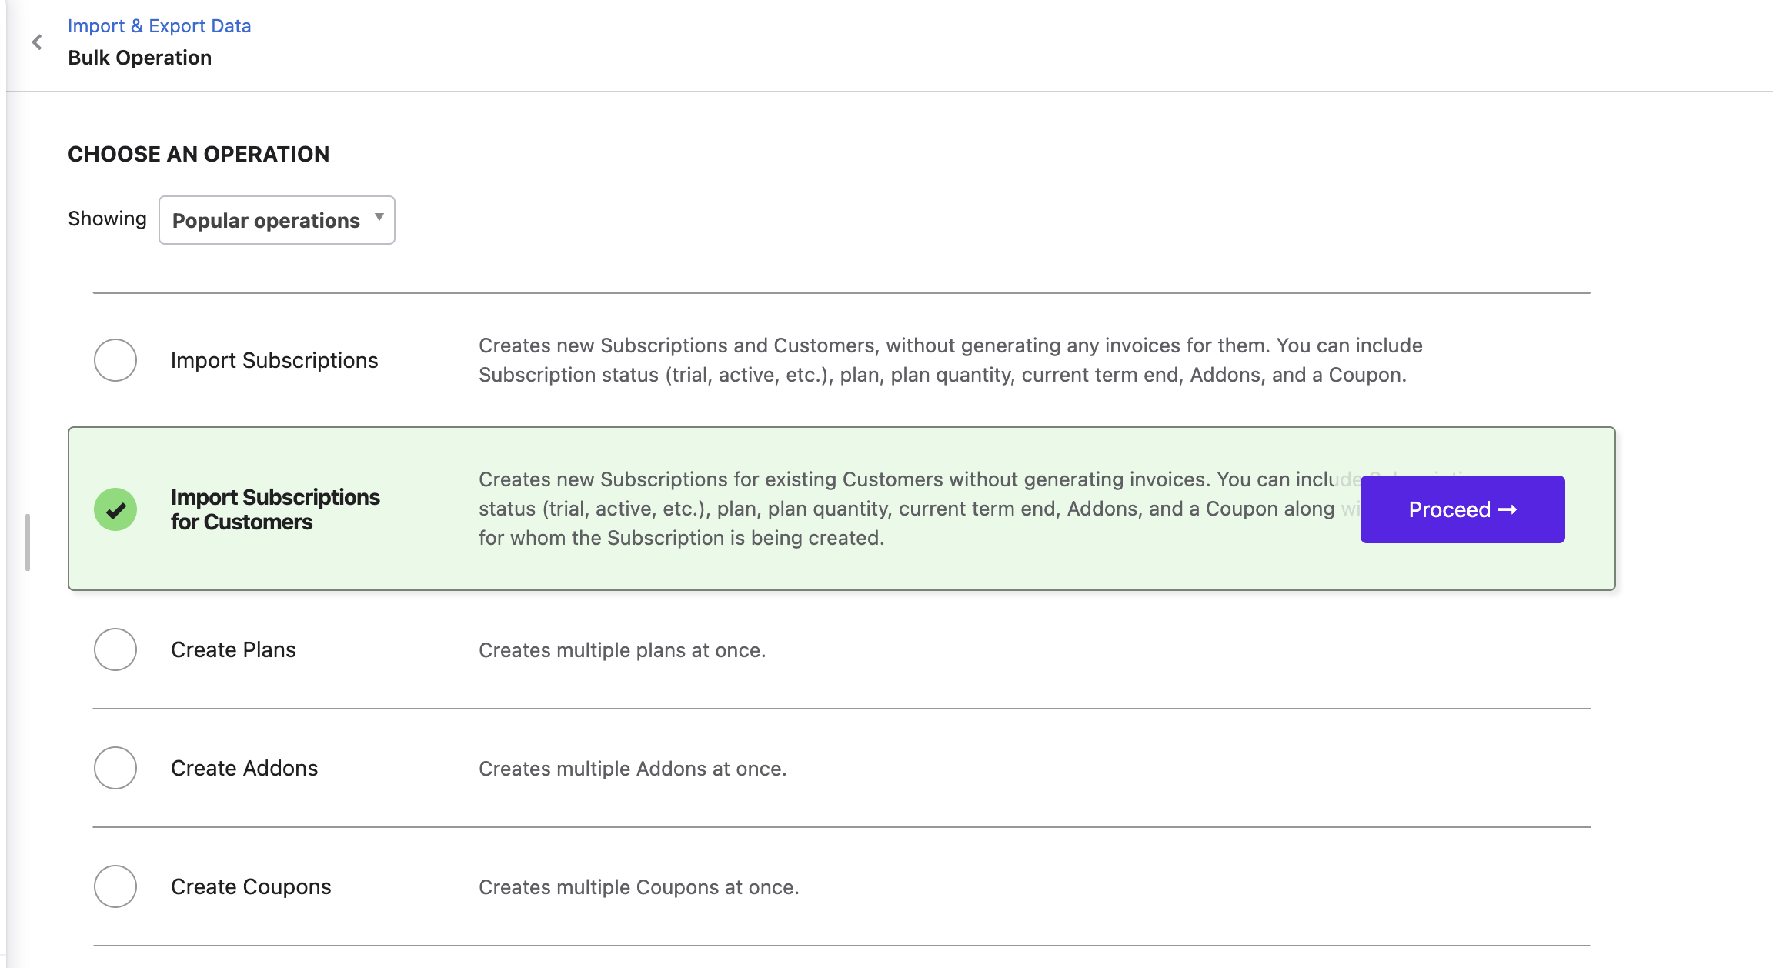Click the Create Plans operation title
Screen dimensions: 1773x968
(x=233, y=649)
